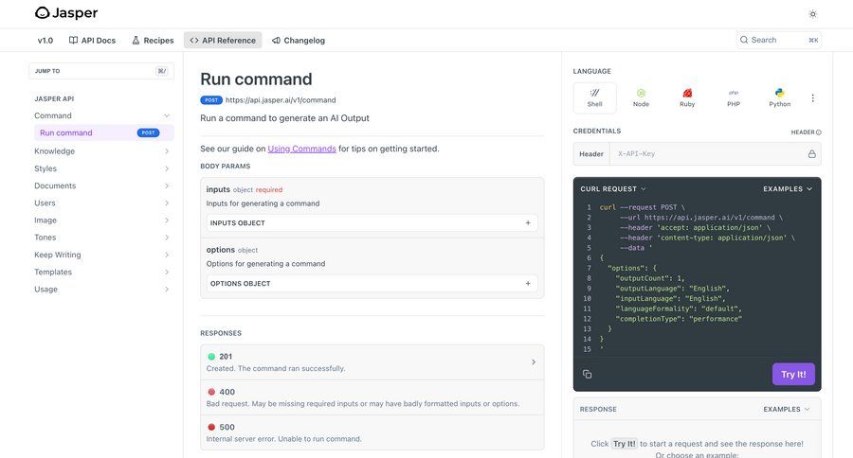Click the lock icon in credentials
The image size is (853, 458).
click(811, 153)
